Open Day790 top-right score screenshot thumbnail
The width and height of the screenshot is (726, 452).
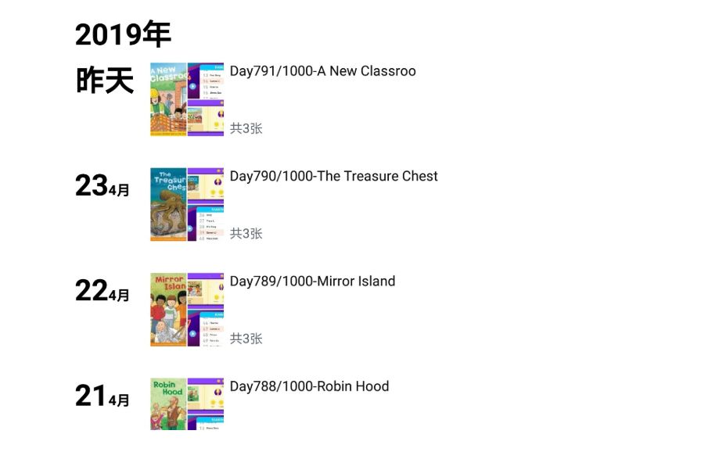[x=206, y=186]
